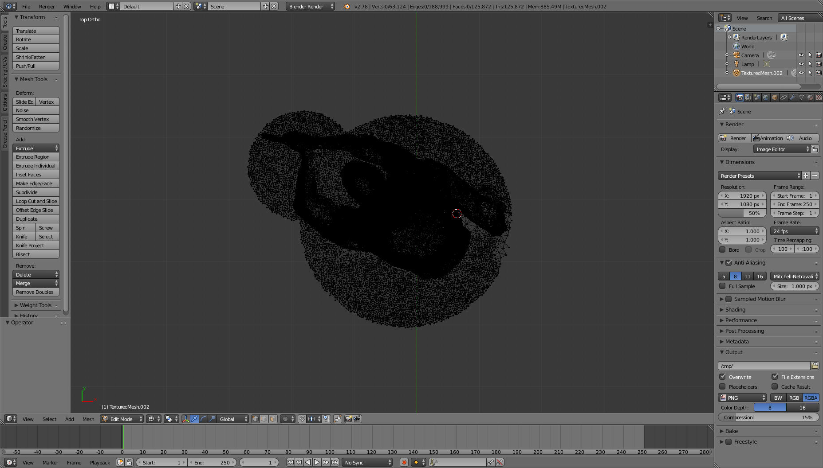Click the output path /tmp/ field
The height and width of the screenshot is (468, 823).
764,366
